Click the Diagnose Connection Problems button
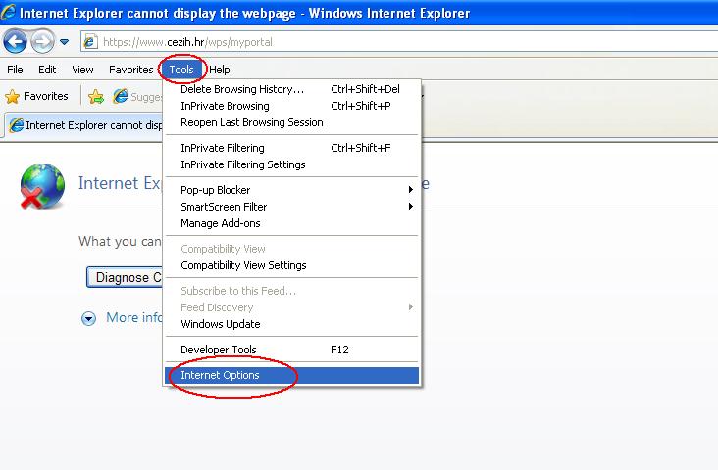Image resolution: width=718 pixels, height=470 pixels. coord(125,277)
